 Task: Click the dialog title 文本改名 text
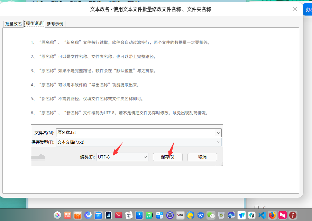click(x=150, y=9)
